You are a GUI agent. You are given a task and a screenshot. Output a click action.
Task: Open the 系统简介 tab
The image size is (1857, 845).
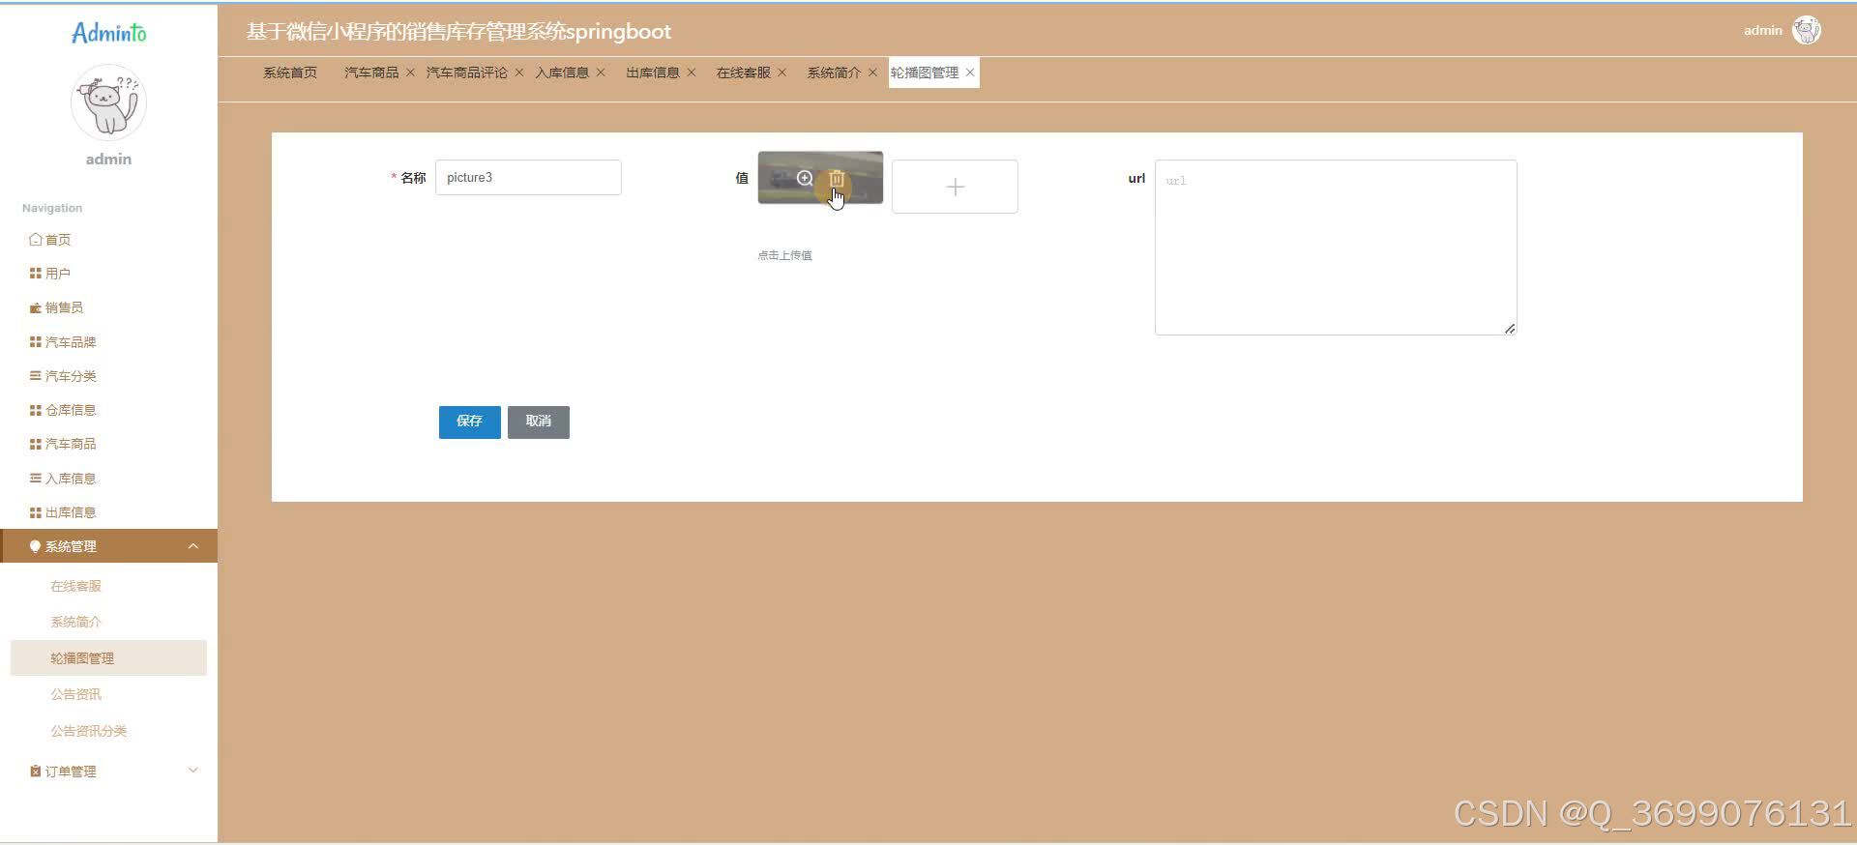[834, 73]
